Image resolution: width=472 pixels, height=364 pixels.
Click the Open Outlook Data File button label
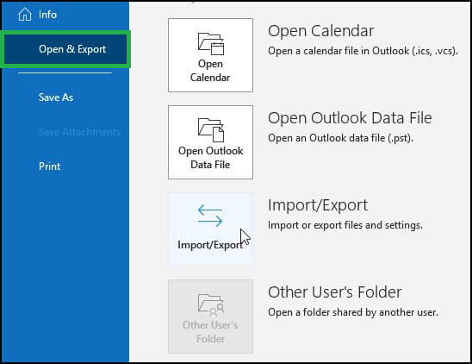click(210, 158)
